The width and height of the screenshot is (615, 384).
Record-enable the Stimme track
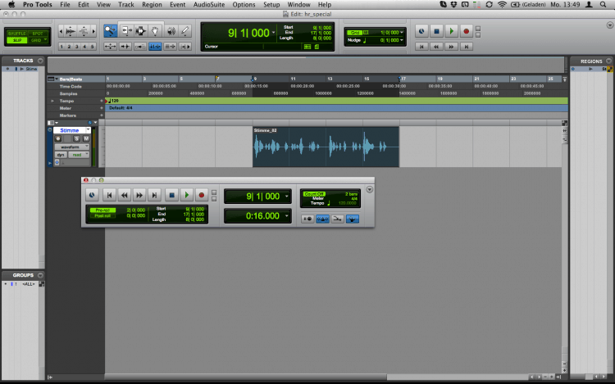(58, 138)
